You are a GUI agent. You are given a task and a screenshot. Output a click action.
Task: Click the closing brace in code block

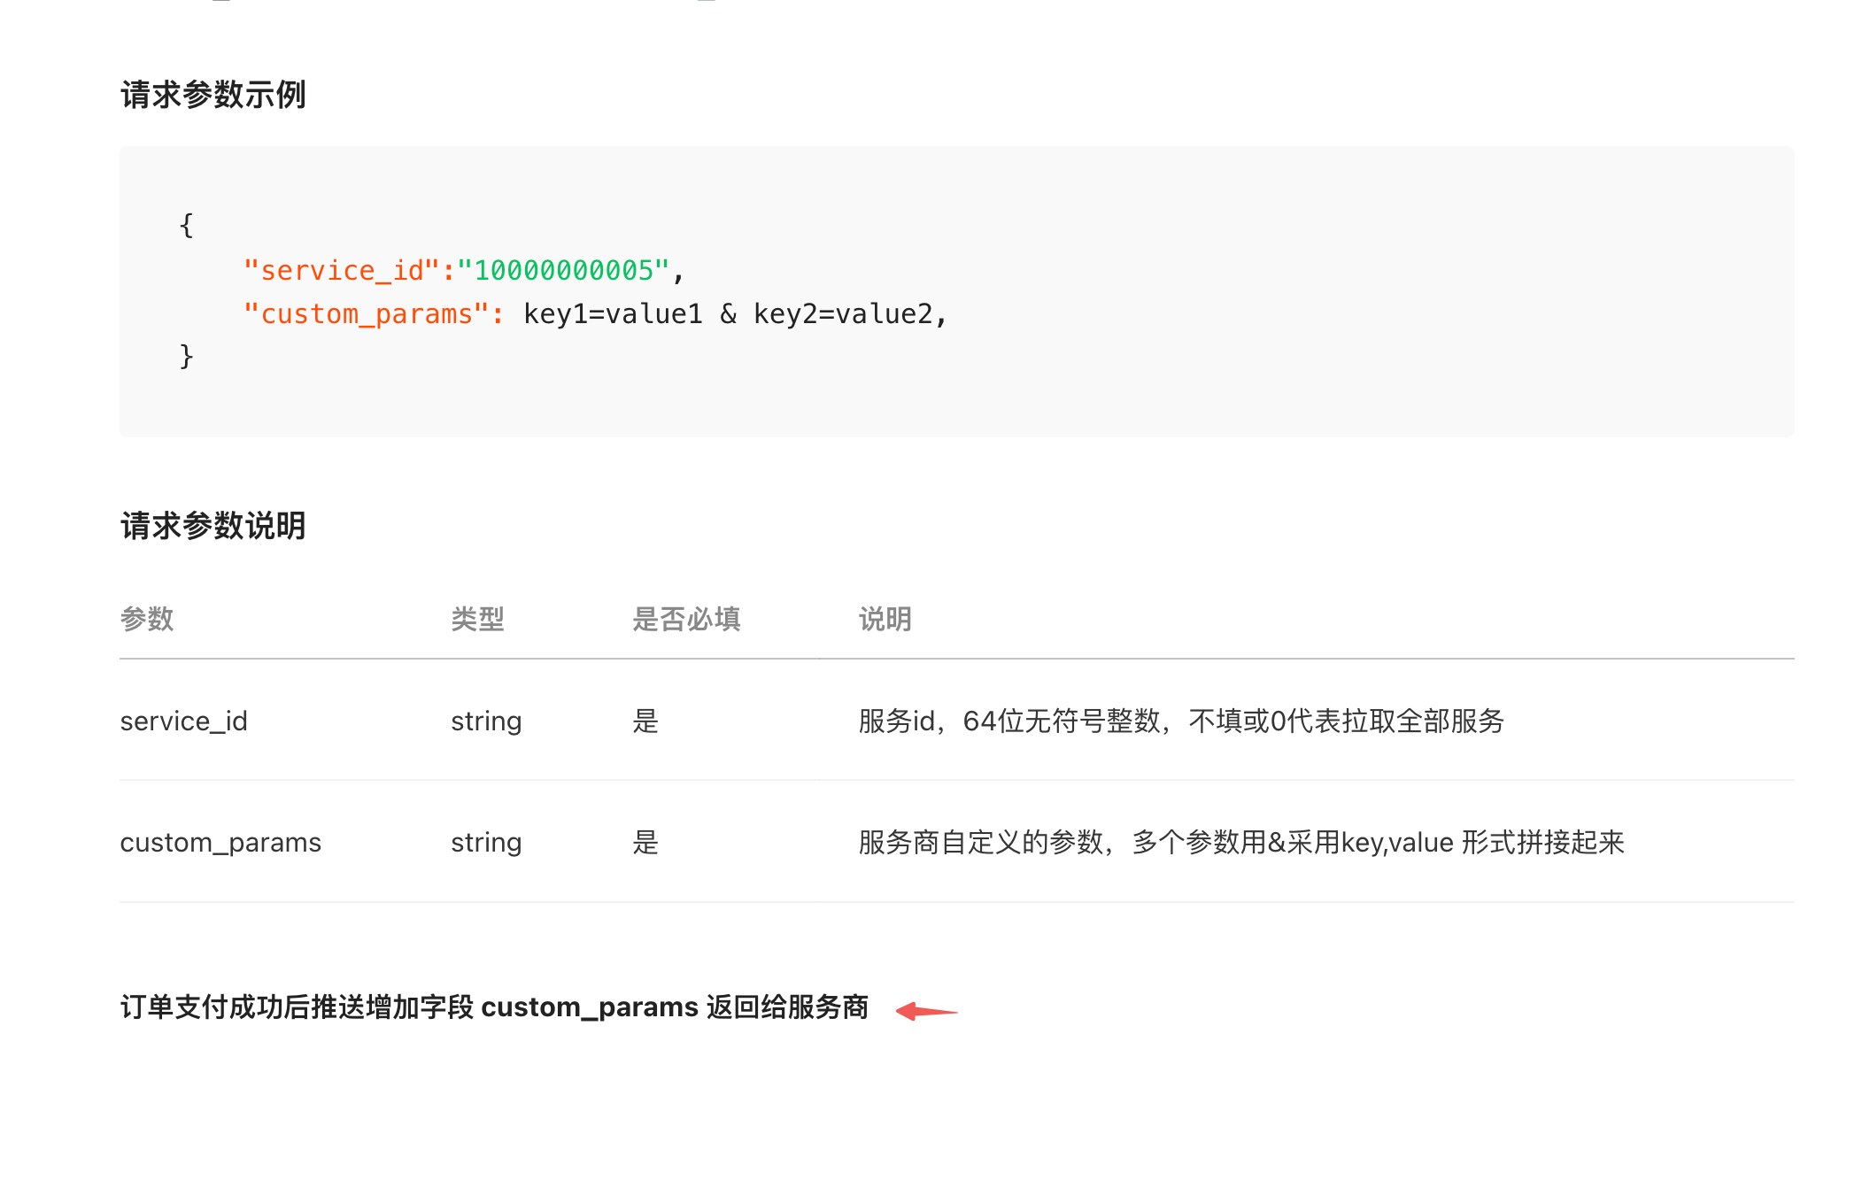[186, 356]
